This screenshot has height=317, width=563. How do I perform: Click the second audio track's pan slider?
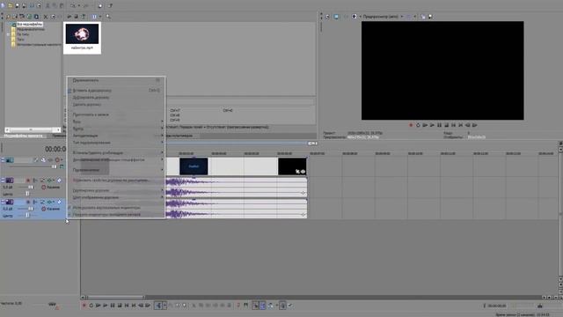[x=27, y=216]
